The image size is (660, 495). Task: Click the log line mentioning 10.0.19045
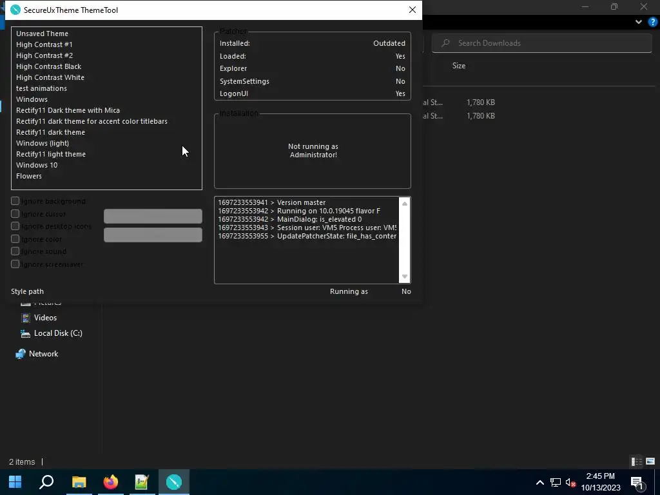(299, 211)
